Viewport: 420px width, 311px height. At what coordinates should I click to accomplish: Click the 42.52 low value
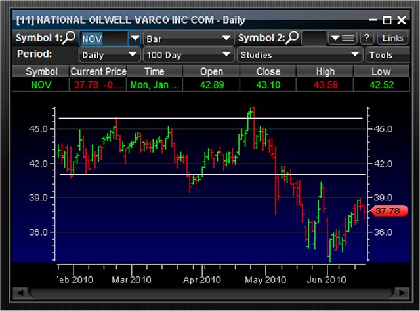point(382,85)
